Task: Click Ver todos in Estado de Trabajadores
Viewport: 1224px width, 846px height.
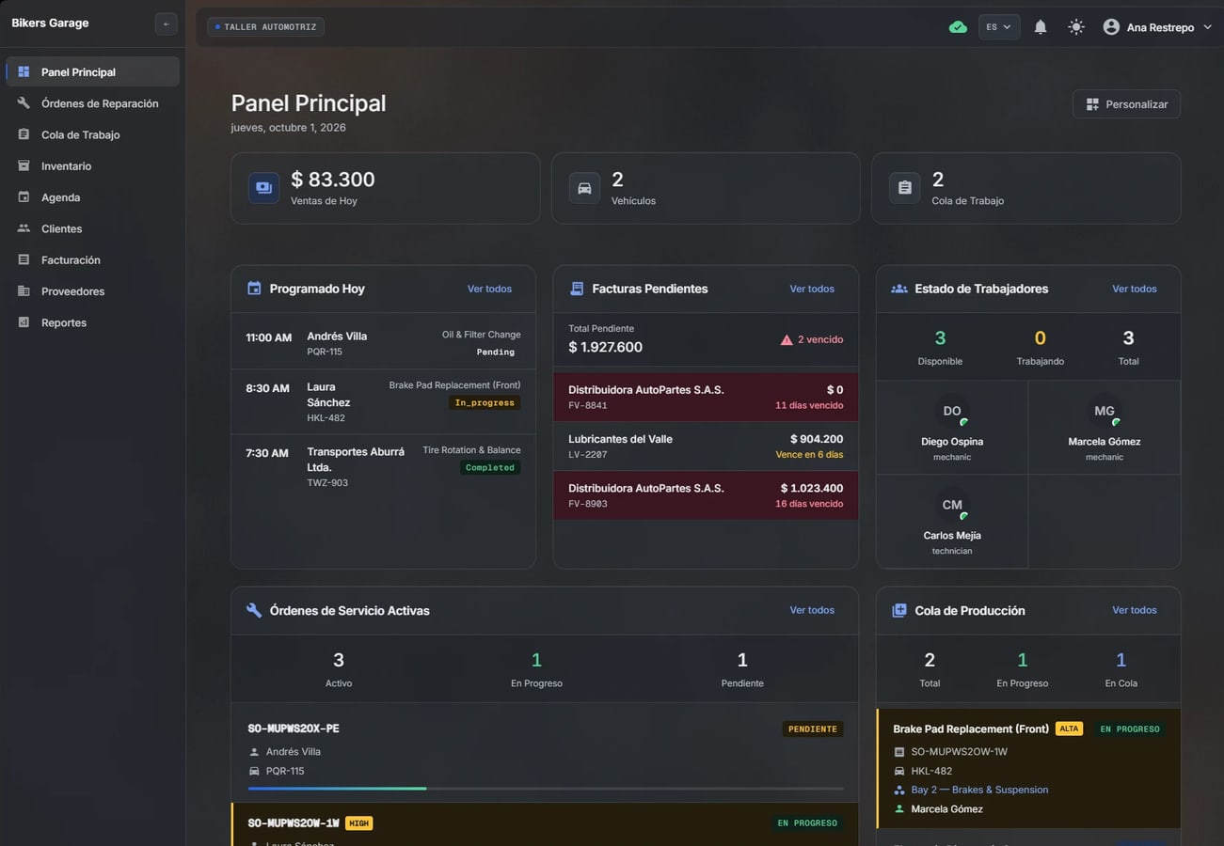Action: (x=1135, y=289)
